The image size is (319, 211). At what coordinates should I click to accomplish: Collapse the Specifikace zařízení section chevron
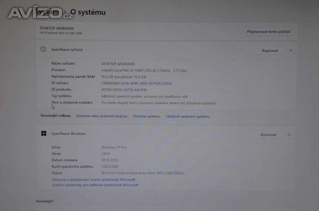[291, 50]
